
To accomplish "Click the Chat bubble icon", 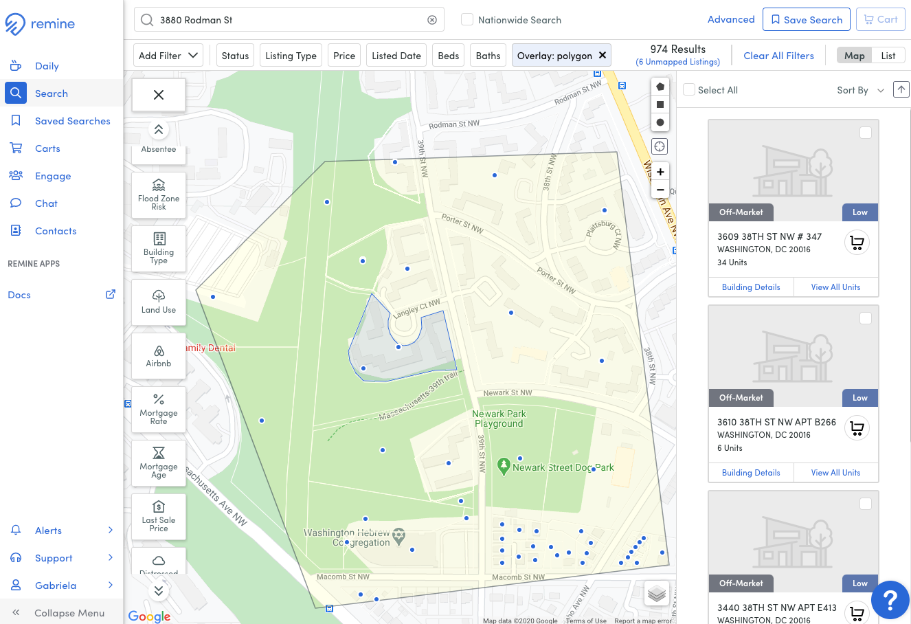I will tap(16, 203).
